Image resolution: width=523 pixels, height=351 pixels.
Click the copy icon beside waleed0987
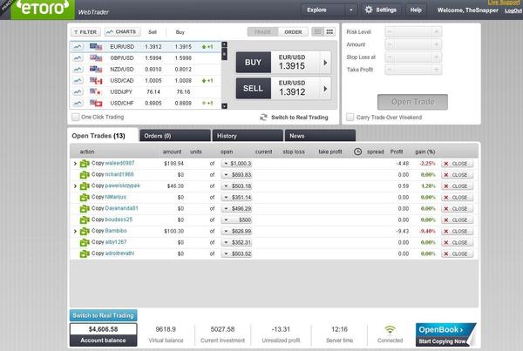click(x=85, y=164)
